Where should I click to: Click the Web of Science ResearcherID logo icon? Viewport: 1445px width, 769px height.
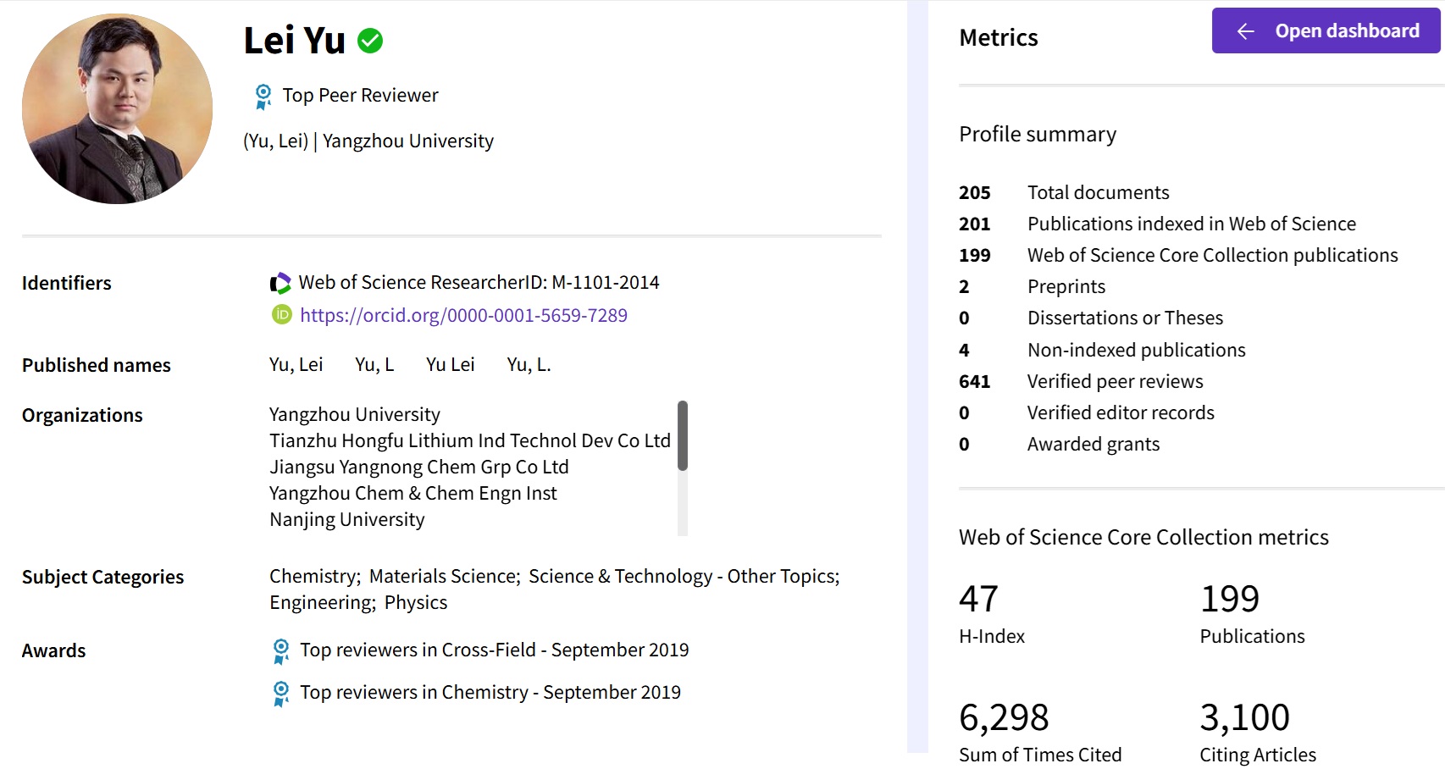(280, 283)
